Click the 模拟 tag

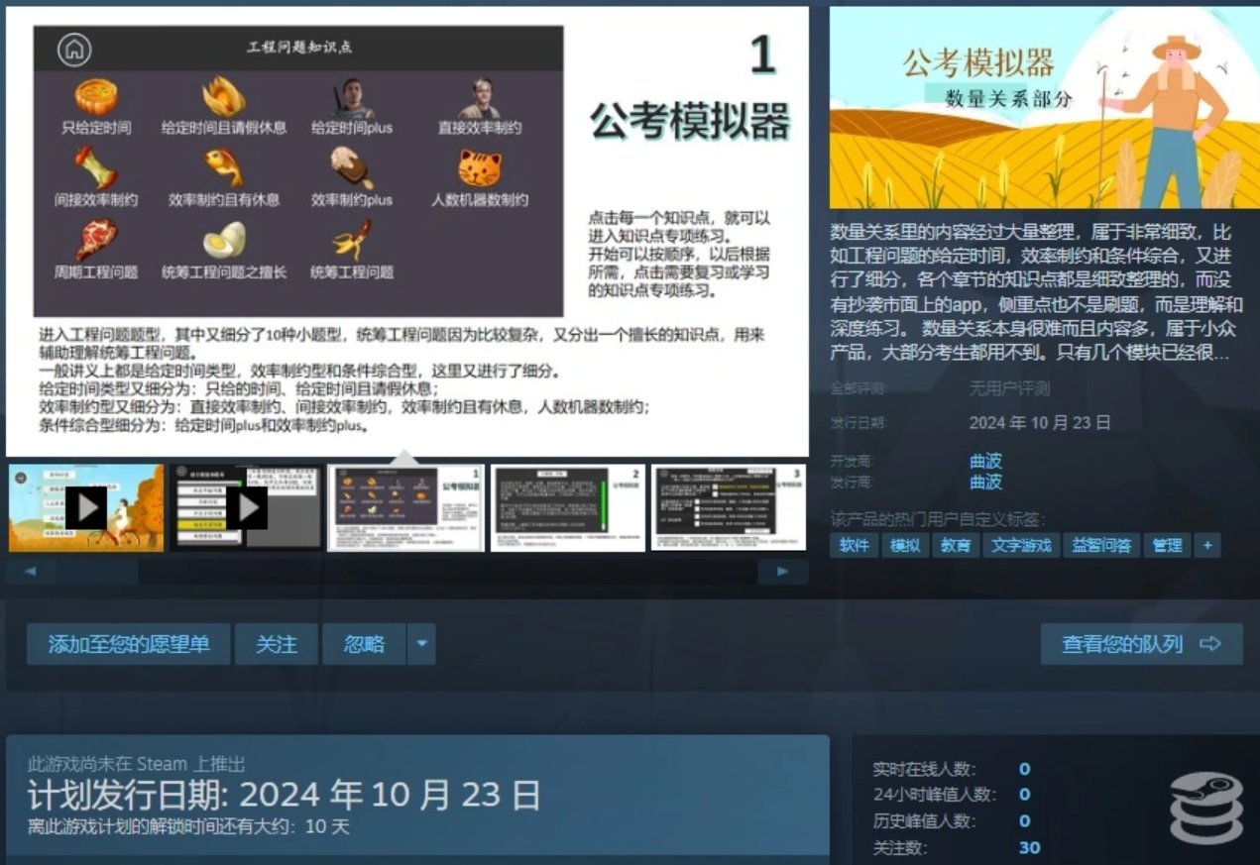click(x=905, y=545)
